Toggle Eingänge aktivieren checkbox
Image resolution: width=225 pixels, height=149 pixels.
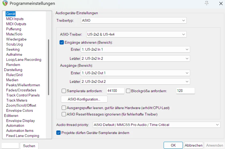tap(62, 42)
